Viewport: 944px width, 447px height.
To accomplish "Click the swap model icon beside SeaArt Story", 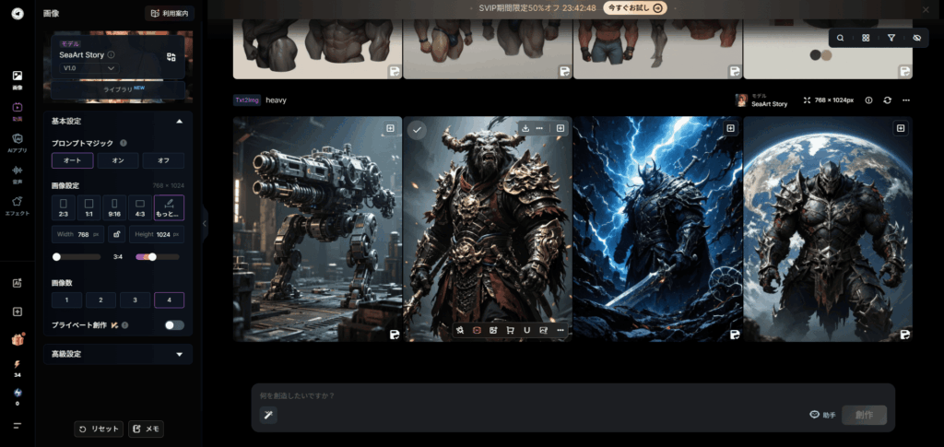I will click(171, 57).
